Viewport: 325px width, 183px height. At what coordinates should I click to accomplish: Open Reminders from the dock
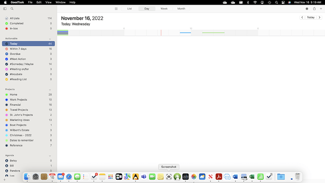click(85, 177)
